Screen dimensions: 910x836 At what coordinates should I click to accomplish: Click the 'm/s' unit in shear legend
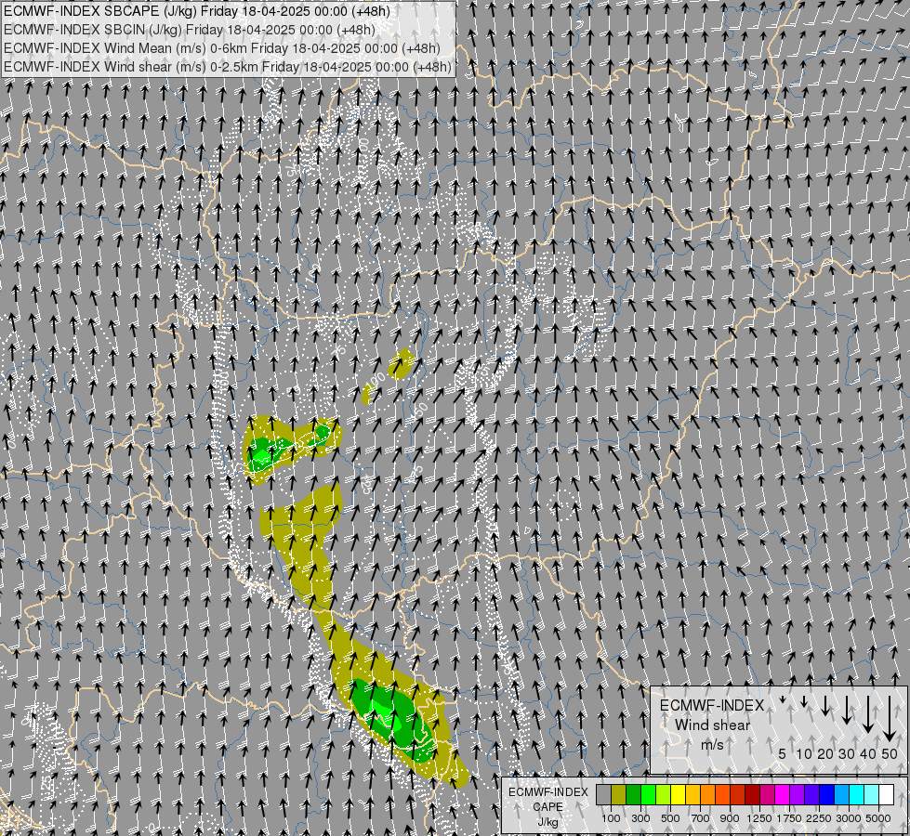pos(712,745)
